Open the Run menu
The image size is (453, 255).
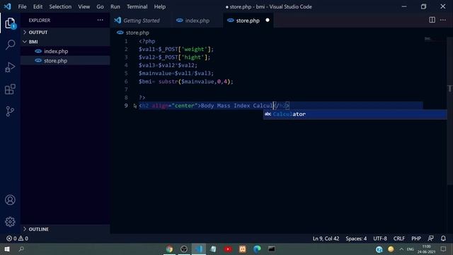click(115, 6)
